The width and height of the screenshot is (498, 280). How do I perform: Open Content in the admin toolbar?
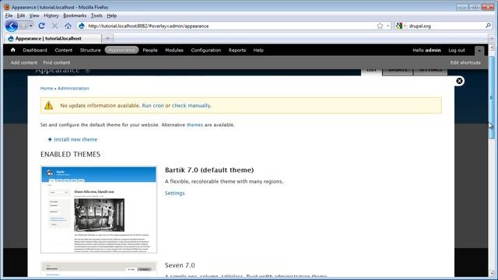click(64, 50)
